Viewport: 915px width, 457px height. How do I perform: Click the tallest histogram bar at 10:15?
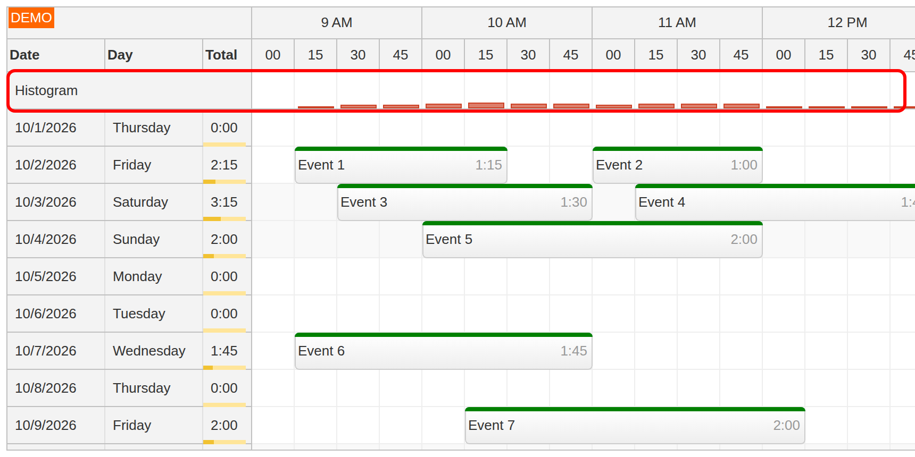(x=486, y=106)
